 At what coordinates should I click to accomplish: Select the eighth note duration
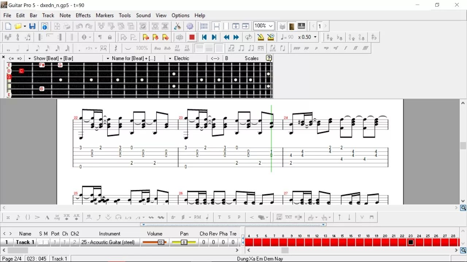click(37, 48)
